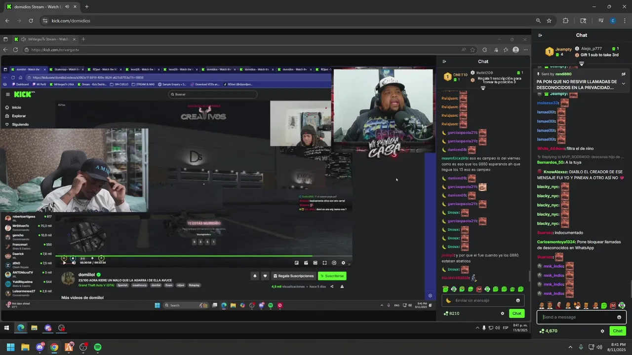
Task: Open the zoom control in the address bar
Action: coord(538,21)
